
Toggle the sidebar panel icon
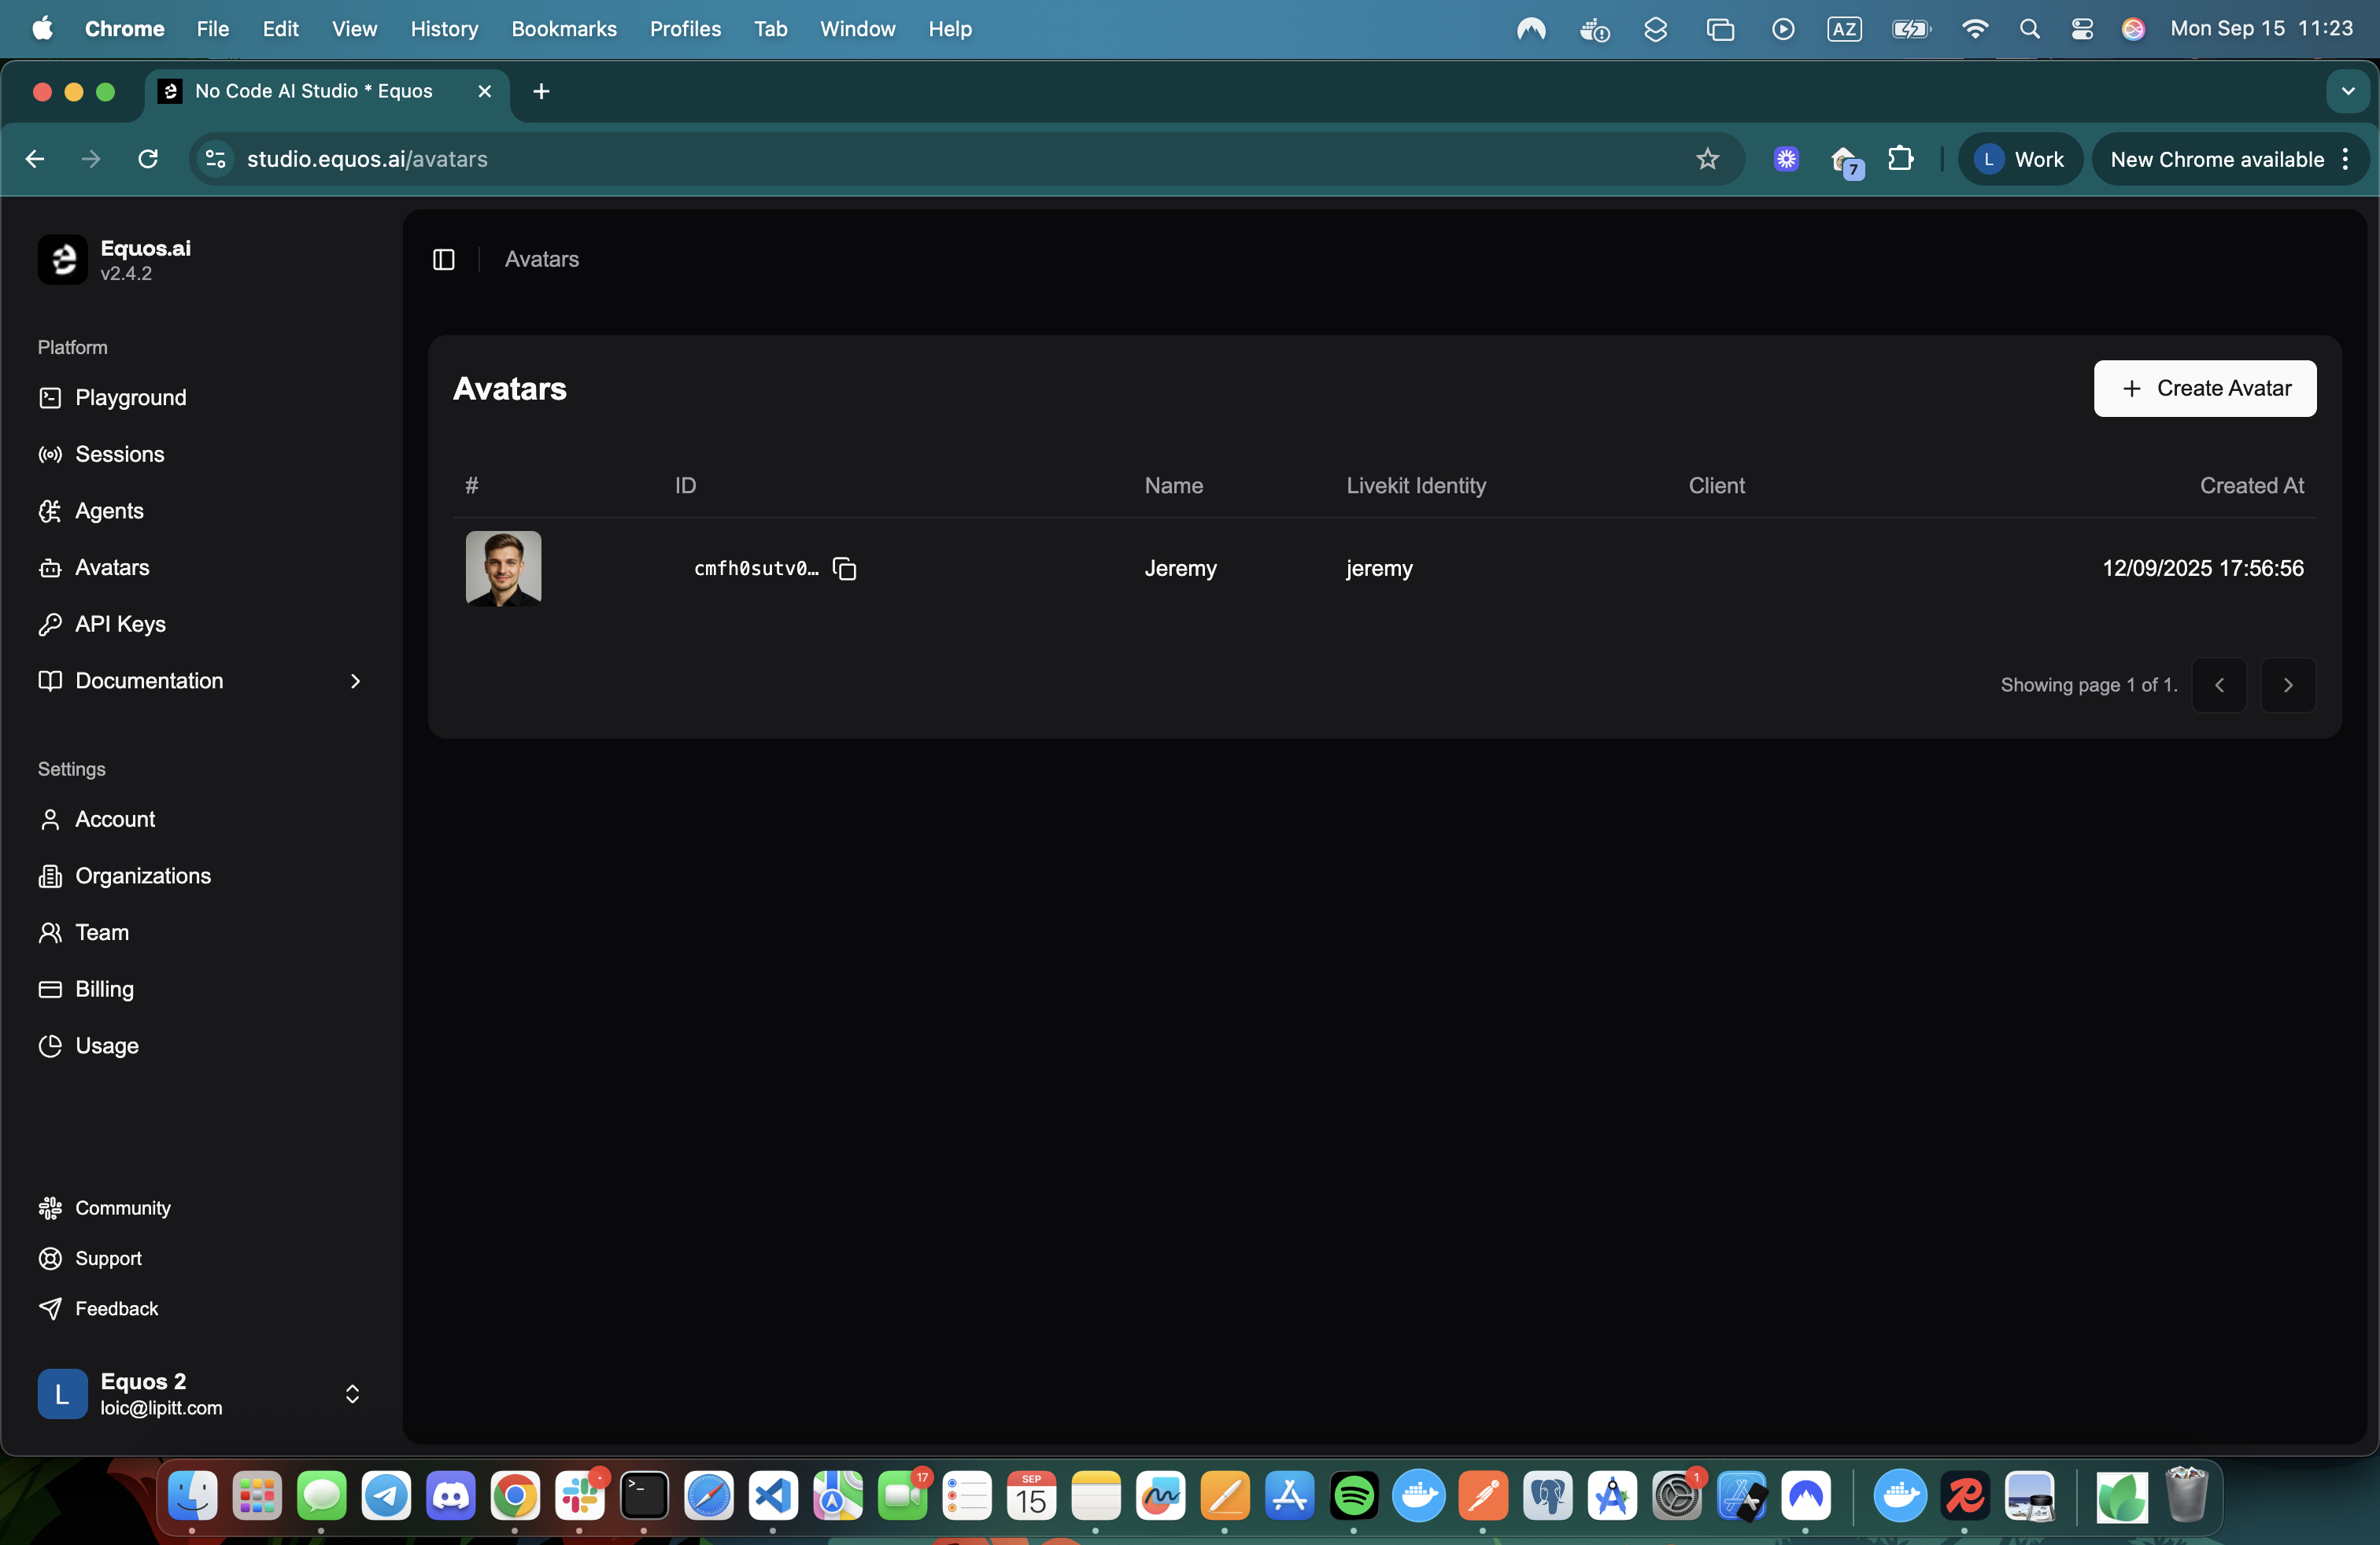pos(444,260)
